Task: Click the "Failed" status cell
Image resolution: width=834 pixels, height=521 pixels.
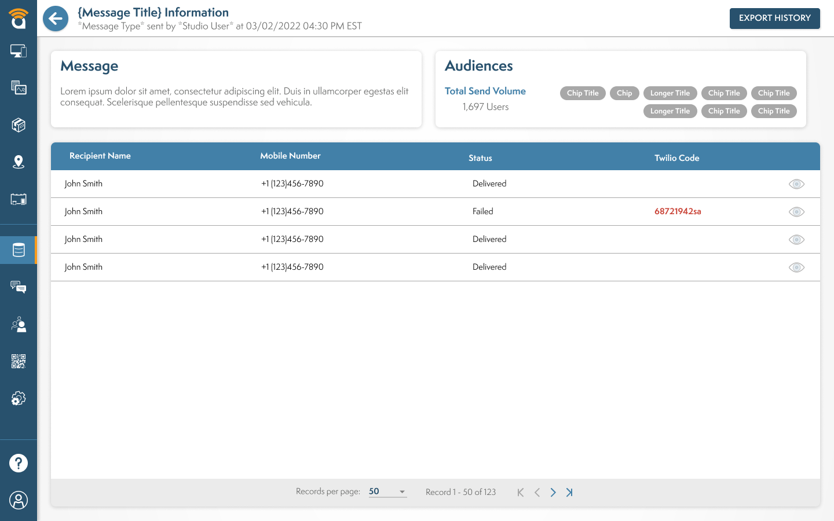Action: [483, 211]
